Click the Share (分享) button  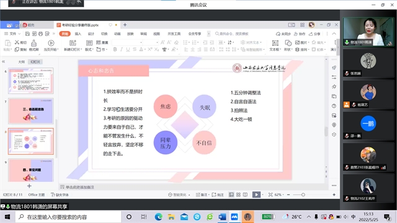click(x=314, y=33)
